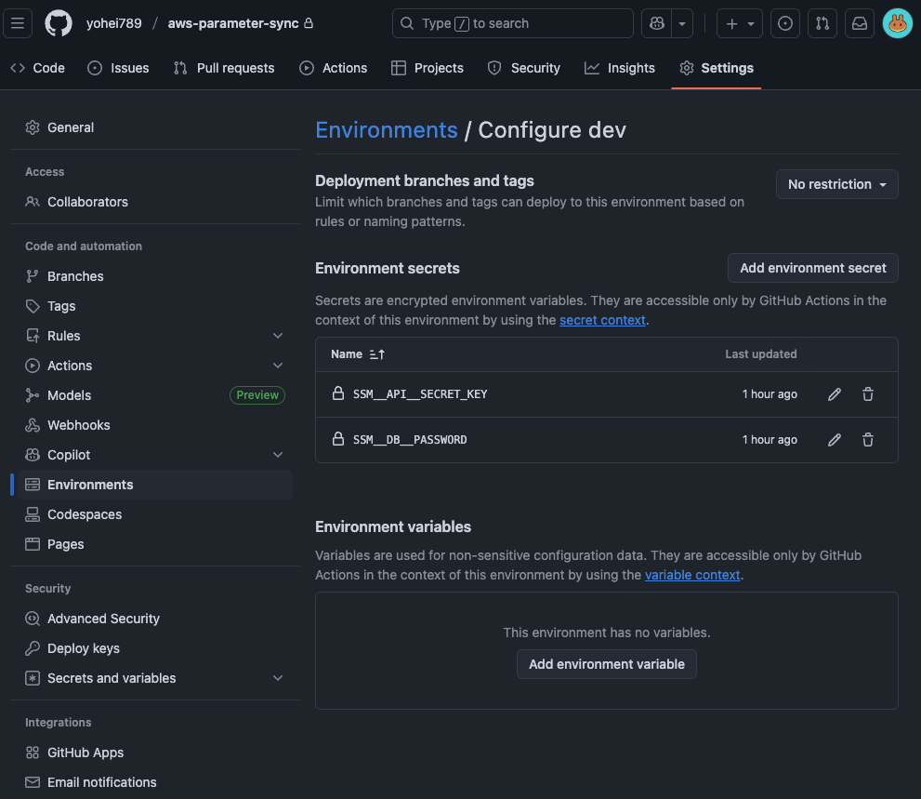The height and width of the screenshot is (799, 921).
Task: Click the profile avatar in the top right
Action: click(x=897, y=23)
